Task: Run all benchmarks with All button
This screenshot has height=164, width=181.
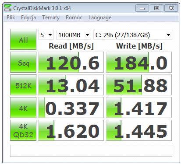Action: pyautogui.click(x=23, y=39)
